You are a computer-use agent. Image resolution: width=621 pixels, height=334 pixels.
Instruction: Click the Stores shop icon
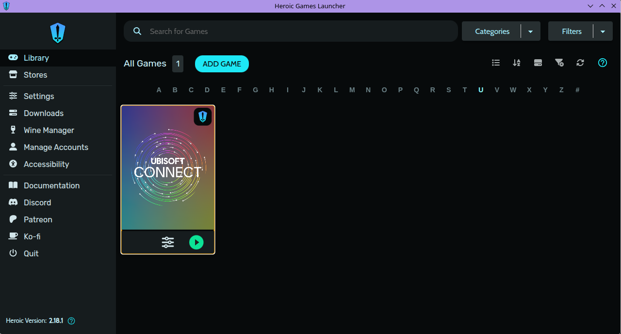point(13,75)
